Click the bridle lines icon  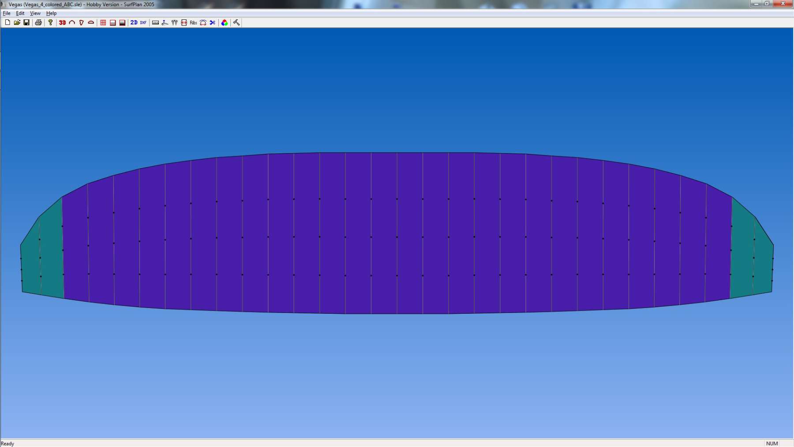pyautogui.click(x=174, y=23)
